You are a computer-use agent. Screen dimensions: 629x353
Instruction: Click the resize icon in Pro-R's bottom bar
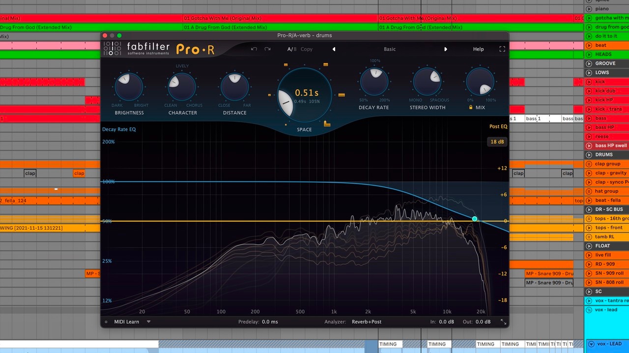(x=503, y=322)
